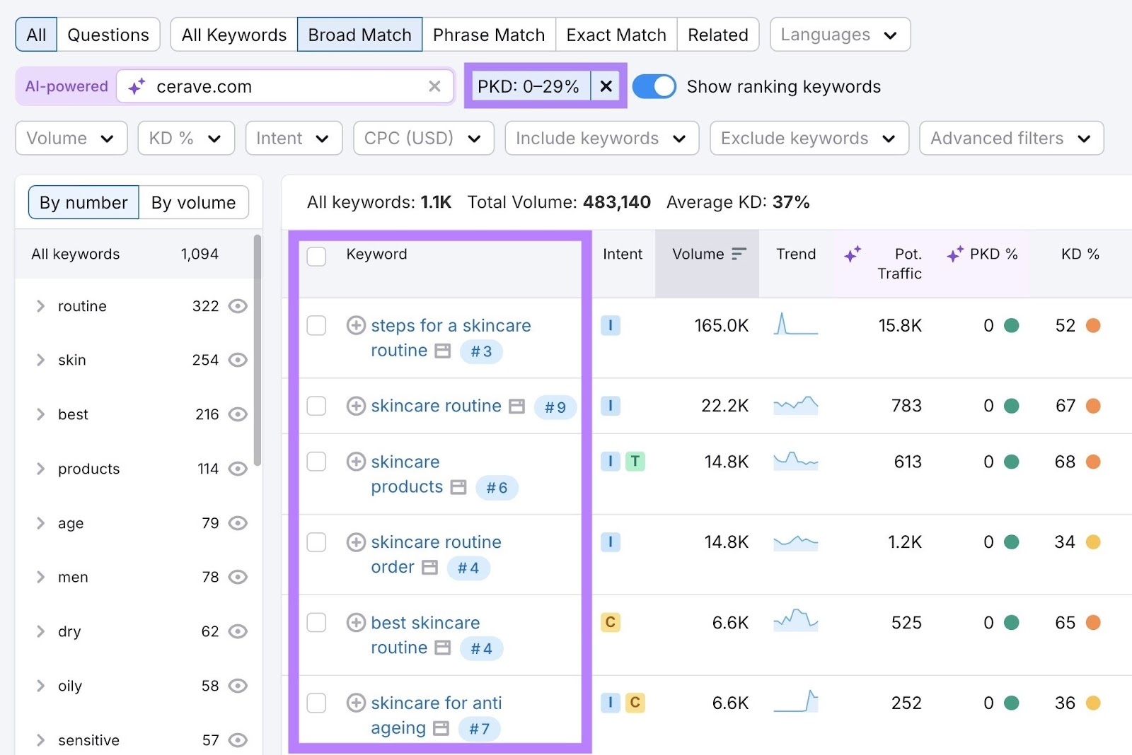This screenshot has height=755, width=1132.
Task: Remove the PKD 0–29% filter
Action: pyautogui.click(x=606, y=86)
